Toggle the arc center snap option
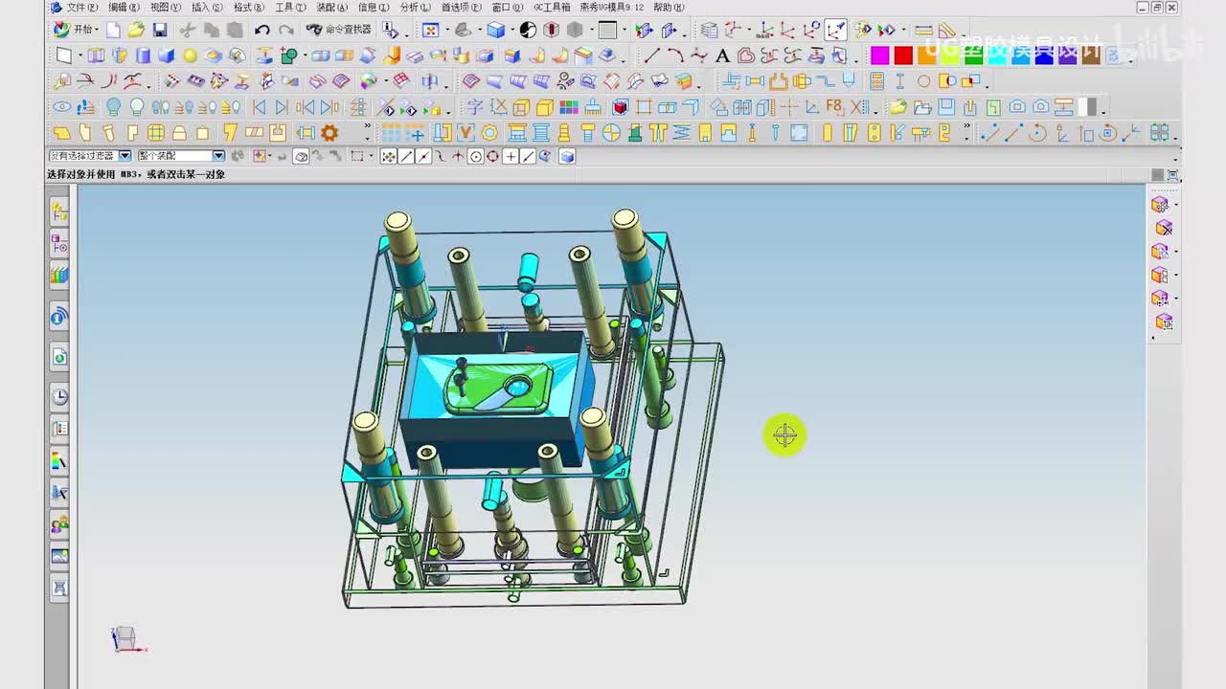 coord(475,156)
